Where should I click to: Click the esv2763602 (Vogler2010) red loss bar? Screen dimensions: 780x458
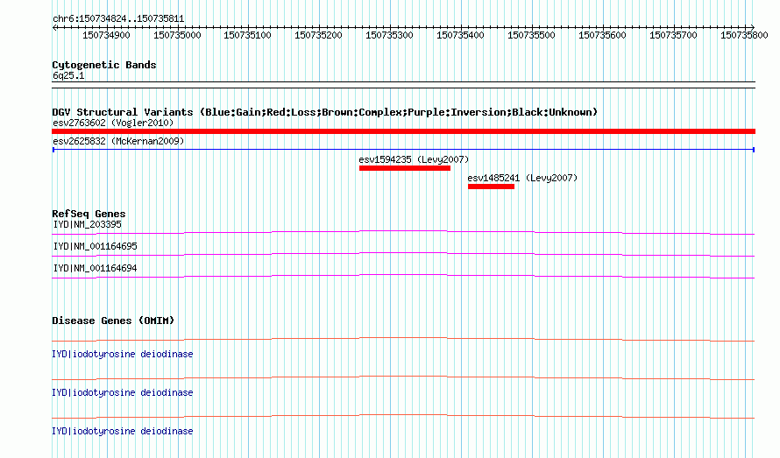coord(403,131)
